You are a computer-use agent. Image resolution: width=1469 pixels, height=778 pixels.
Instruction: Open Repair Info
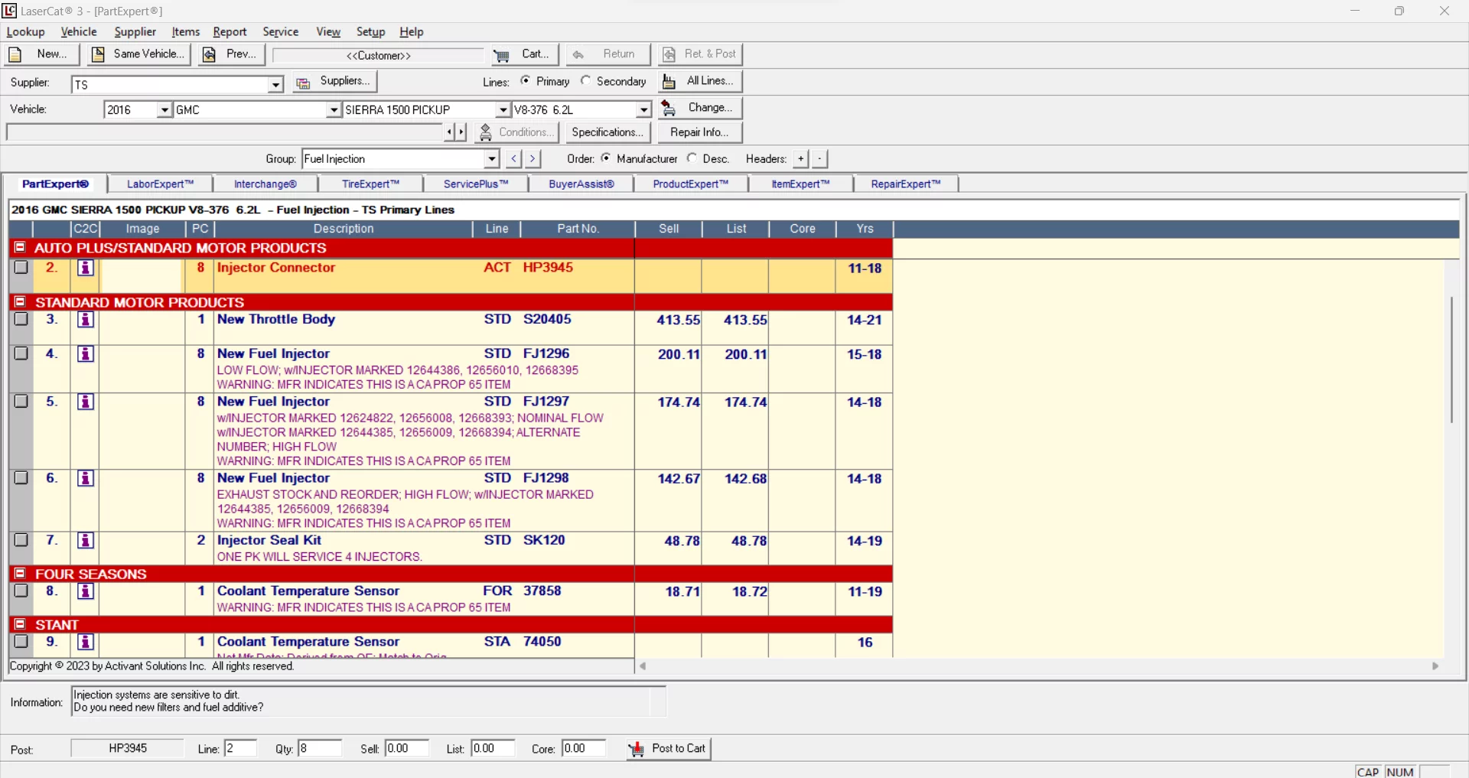pyautogui.click(x=699, y=132)
